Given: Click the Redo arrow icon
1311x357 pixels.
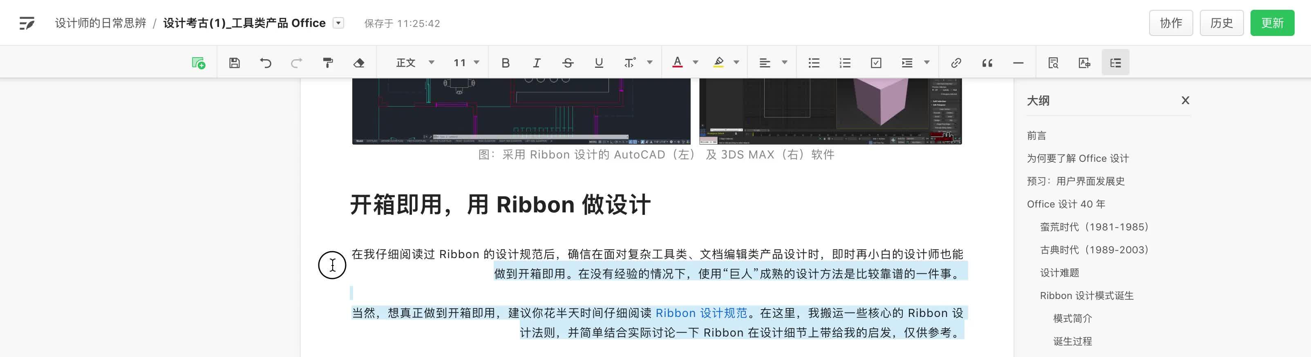Looking at the screenshot, I should click(296, 62).
